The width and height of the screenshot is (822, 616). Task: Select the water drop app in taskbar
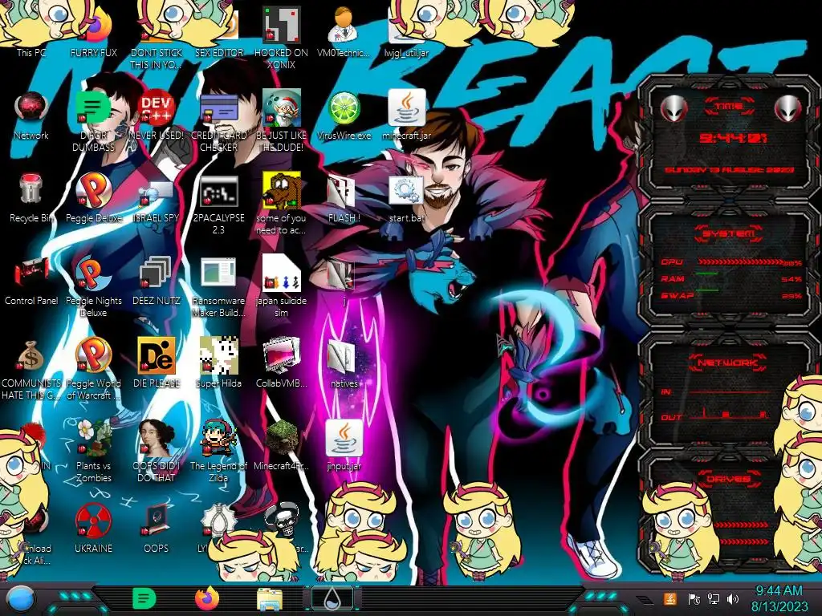[332, 598]
